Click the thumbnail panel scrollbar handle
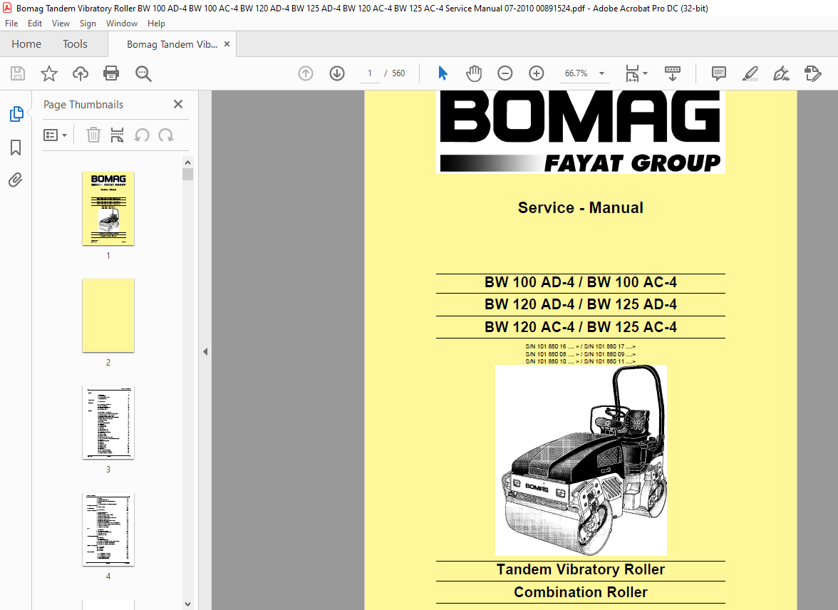The width and height of the screenshot is (838, 610). point(187,175)
